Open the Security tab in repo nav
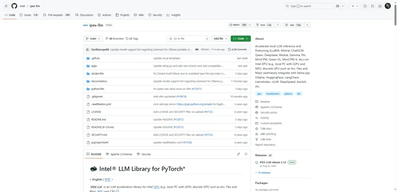 tap(155, 15)
